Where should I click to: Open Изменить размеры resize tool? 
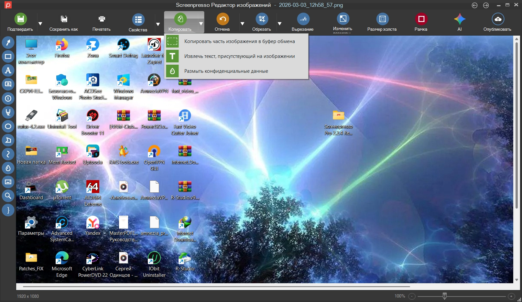pyautogui.click(x=343, y=22)
